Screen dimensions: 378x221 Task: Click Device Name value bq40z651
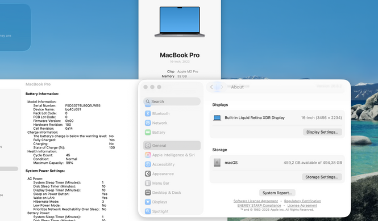73,109
